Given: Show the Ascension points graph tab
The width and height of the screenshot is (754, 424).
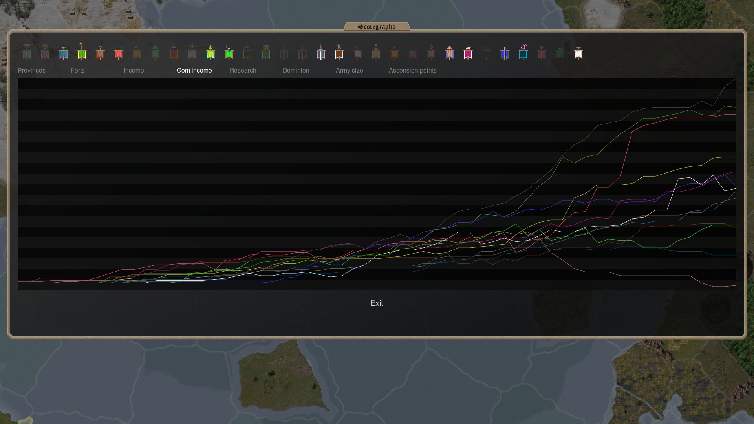Looking at the screenshot, I should pyautogui.click(x=413, y=70).
